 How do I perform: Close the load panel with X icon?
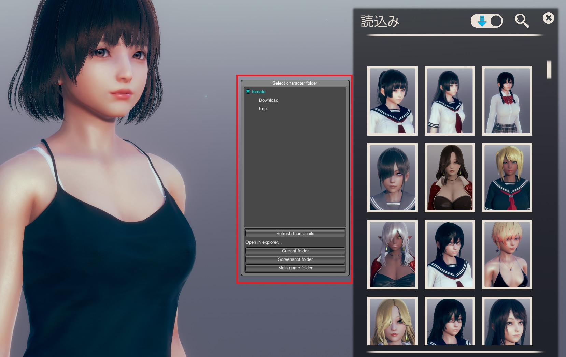tap(549, 18)
